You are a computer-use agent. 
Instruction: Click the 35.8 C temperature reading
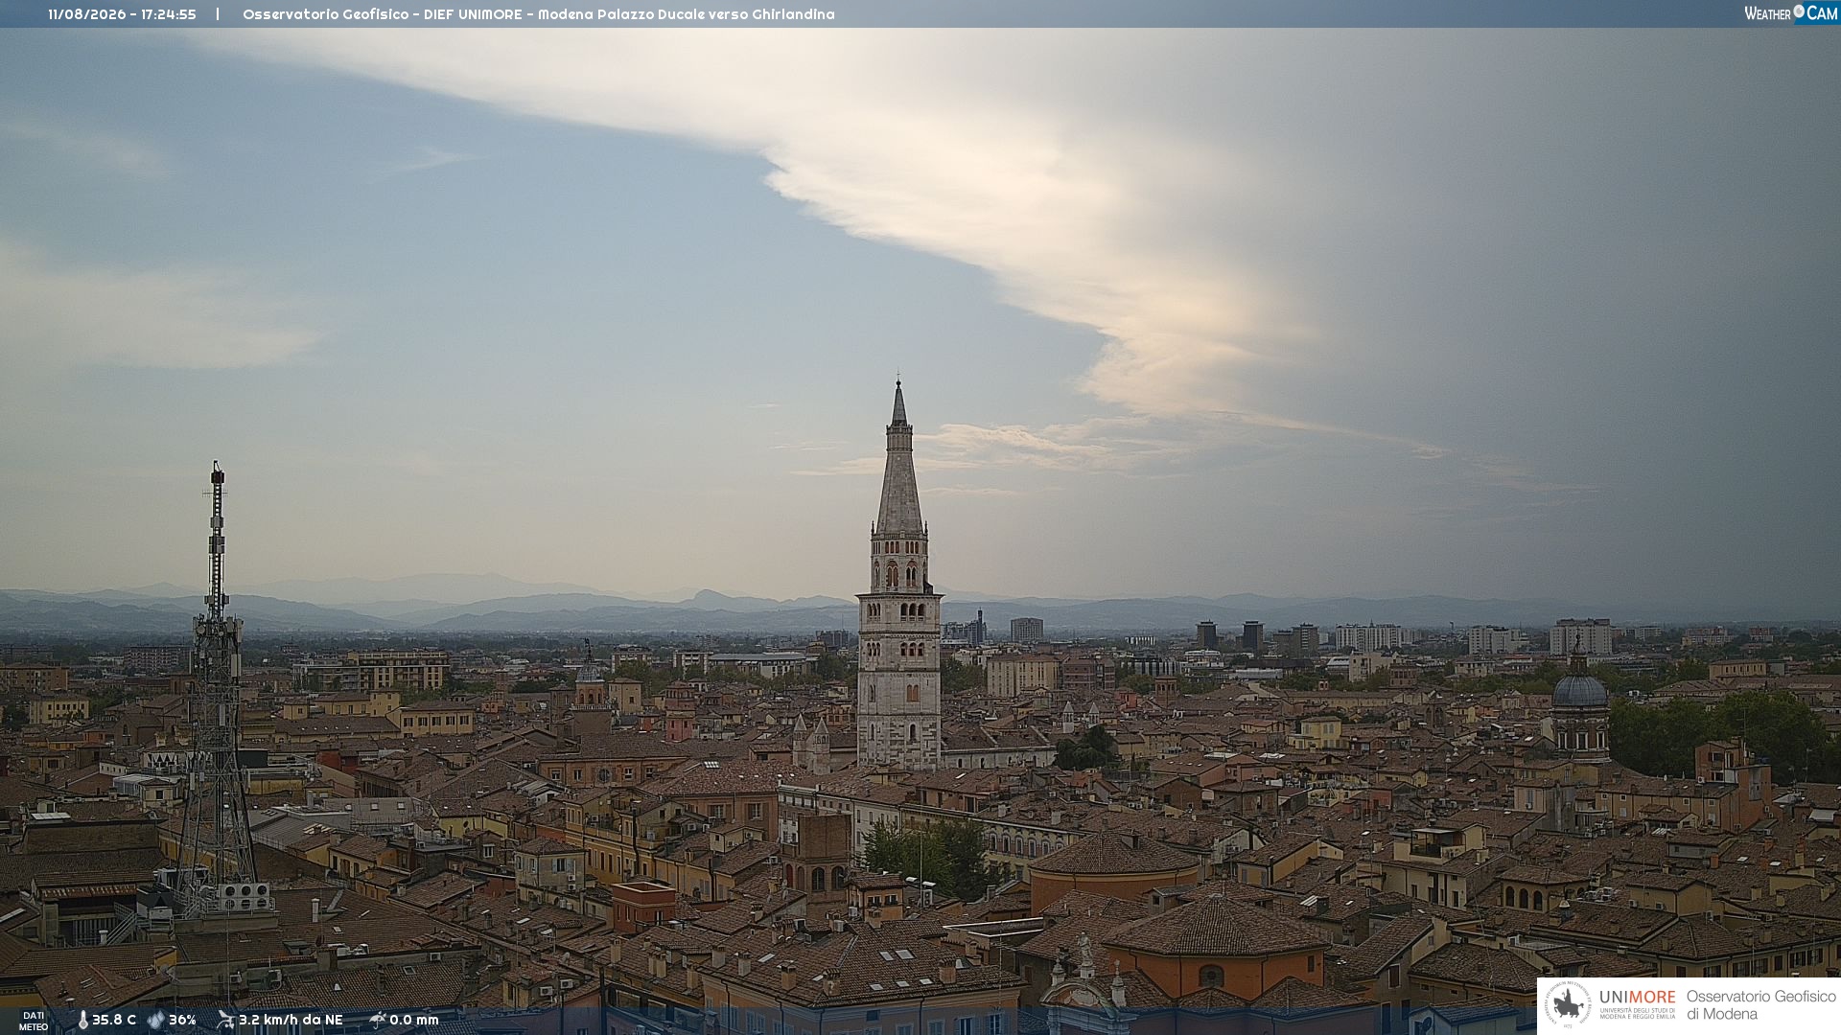[114, 1020]
